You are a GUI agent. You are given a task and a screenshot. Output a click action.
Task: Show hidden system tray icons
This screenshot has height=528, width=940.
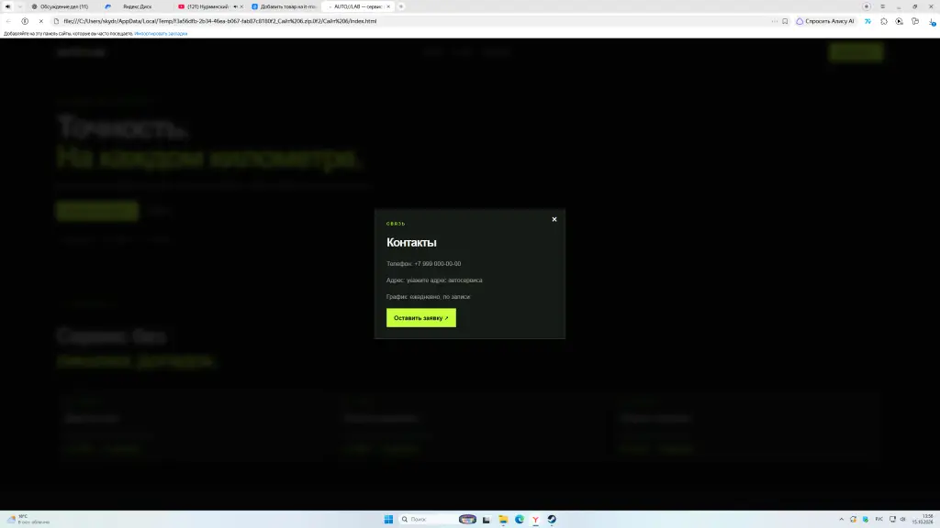click(841, 519)
